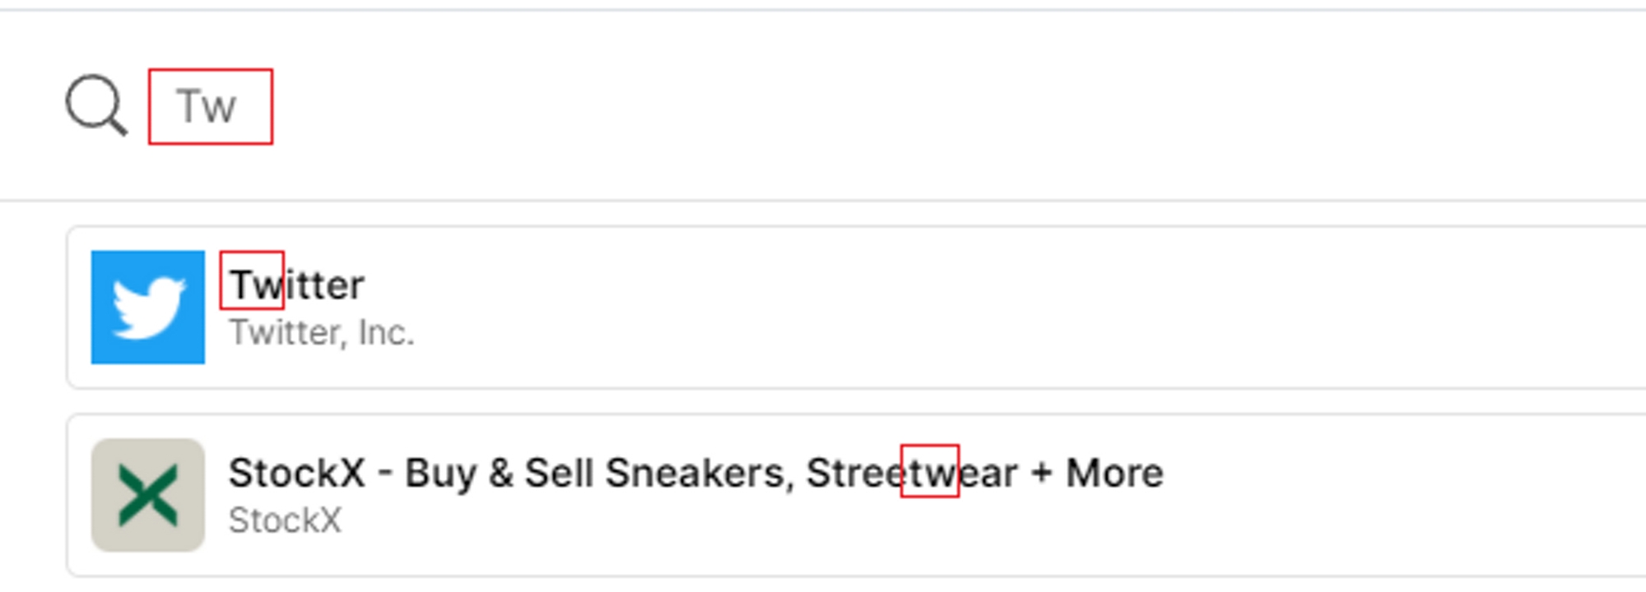1646x592 pixels.
Task: Click the "StockX" word starting the title
Action: [296, 473]
